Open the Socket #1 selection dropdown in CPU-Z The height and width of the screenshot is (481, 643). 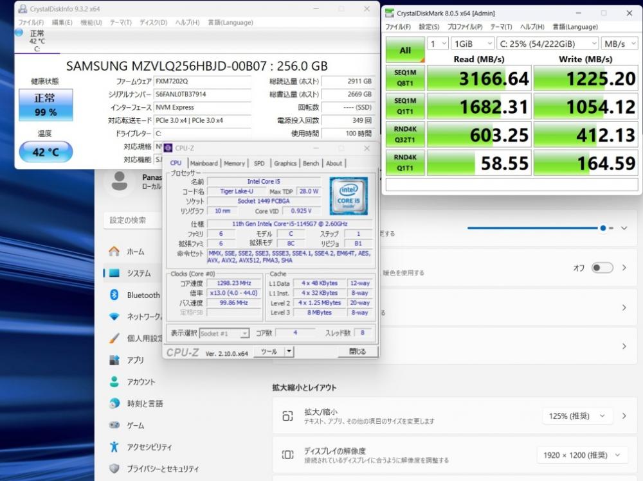224,333
